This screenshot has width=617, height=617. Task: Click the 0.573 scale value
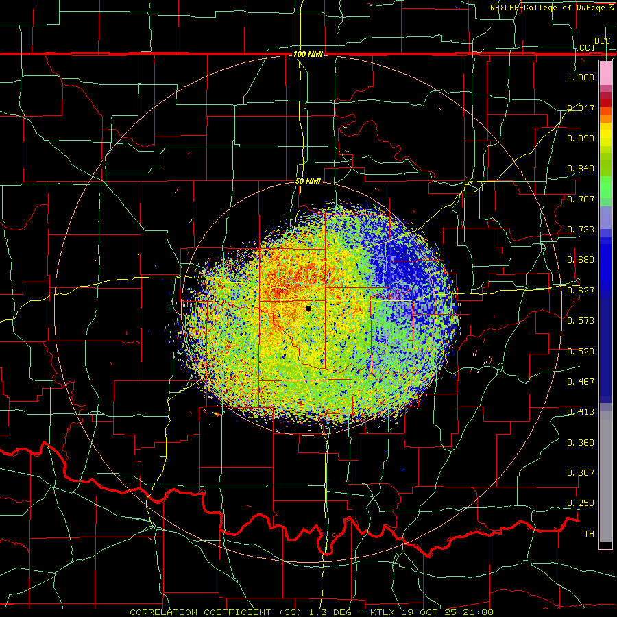click(x=581, y=321)
